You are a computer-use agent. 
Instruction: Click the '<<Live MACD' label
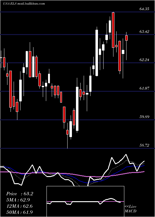point(131,209)
